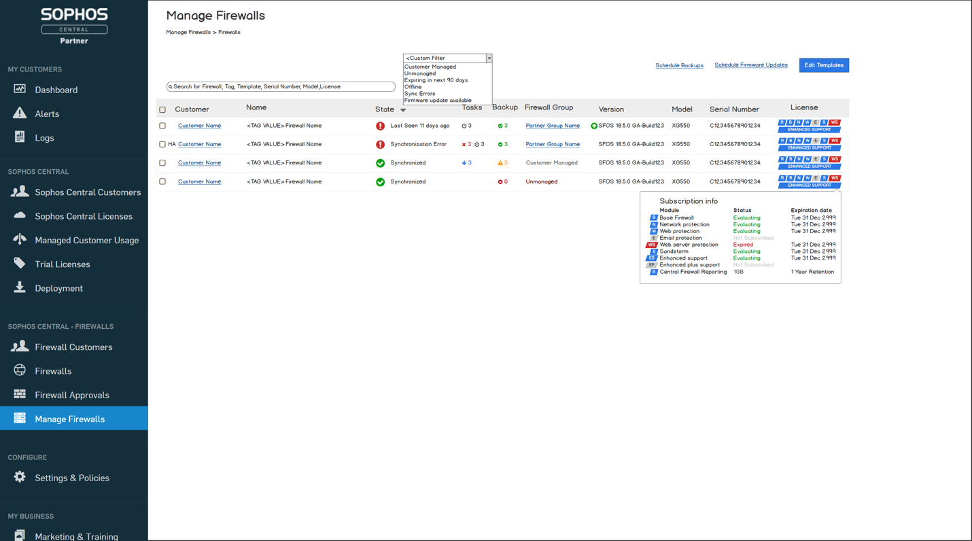
Task: Click the Alerts warning triangle icon
Action: point(20,113)
